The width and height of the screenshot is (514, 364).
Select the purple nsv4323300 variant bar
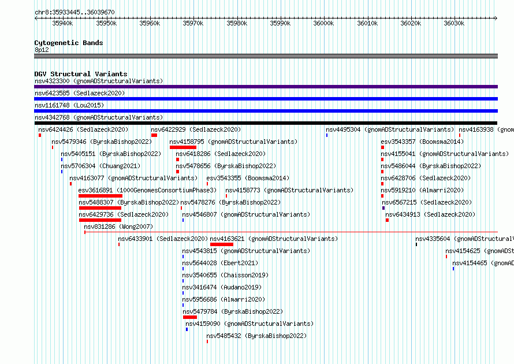(x=266, y=87)
